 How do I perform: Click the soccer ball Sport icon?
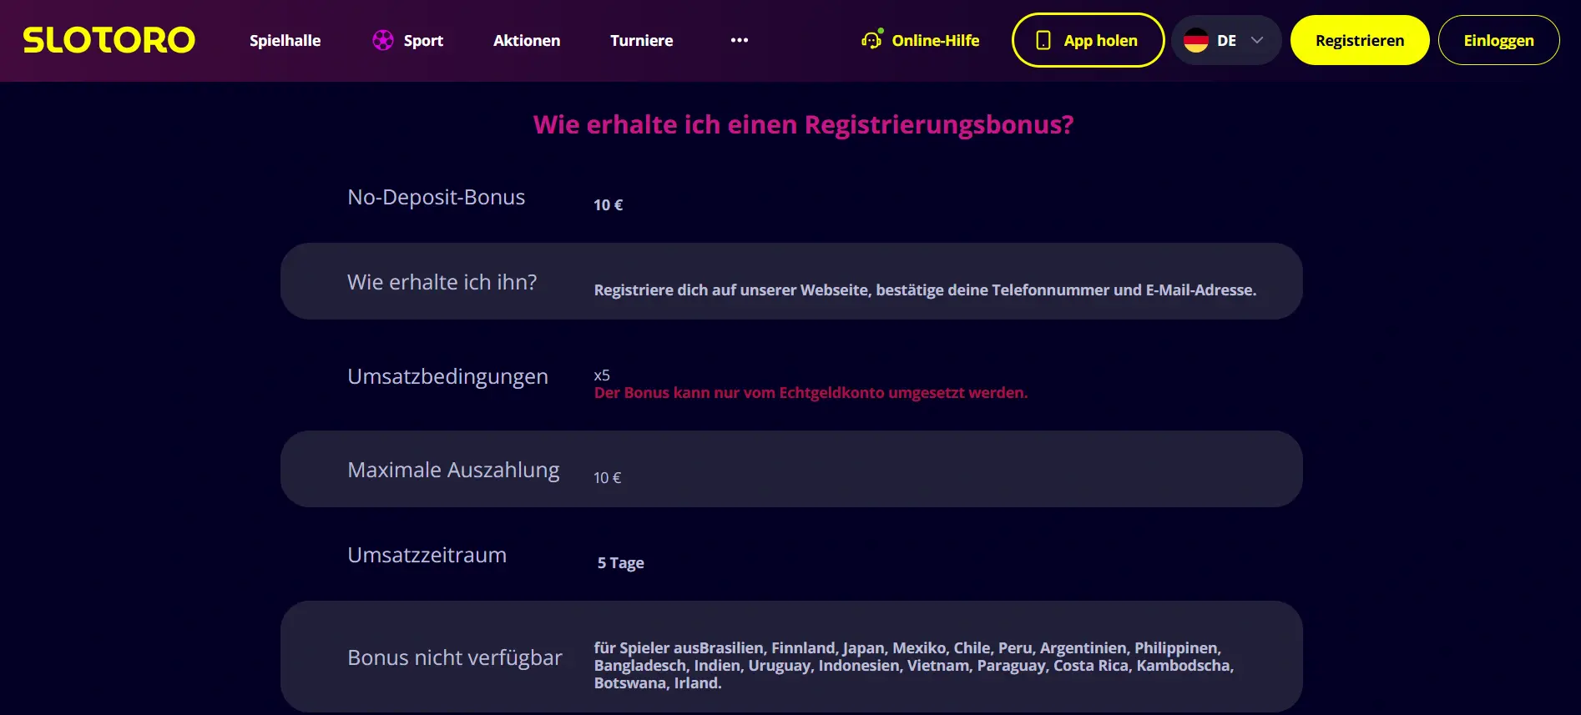(x=382, y=40)
